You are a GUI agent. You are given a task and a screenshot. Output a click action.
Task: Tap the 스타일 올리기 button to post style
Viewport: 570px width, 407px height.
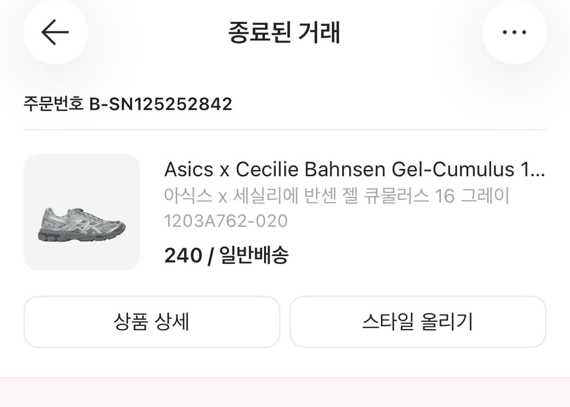(419, 321)
